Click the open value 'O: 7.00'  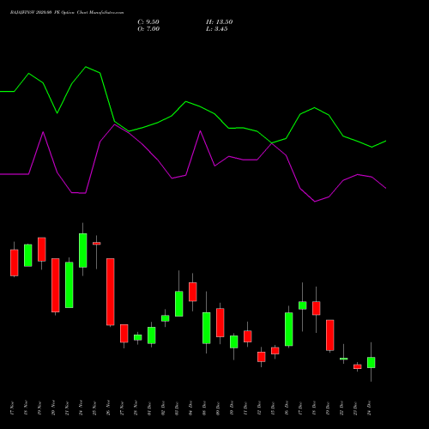(x=148, y=29)
